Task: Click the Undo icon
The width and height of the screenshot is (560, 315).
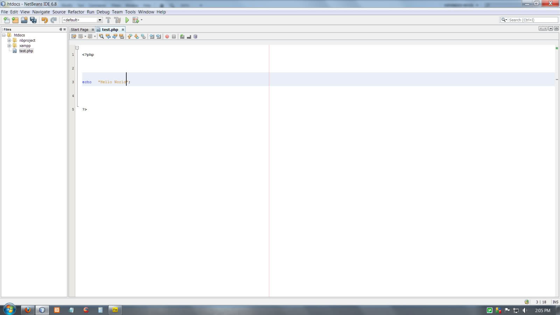Action: (x=44, y=20)
